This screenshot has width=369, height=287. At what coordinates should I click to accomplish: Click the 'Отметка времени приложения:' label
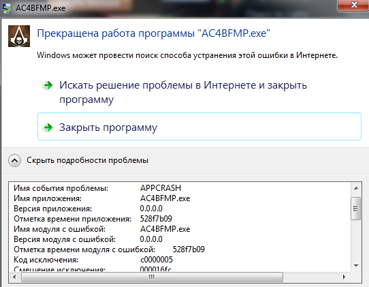click(x=72, y=219)
